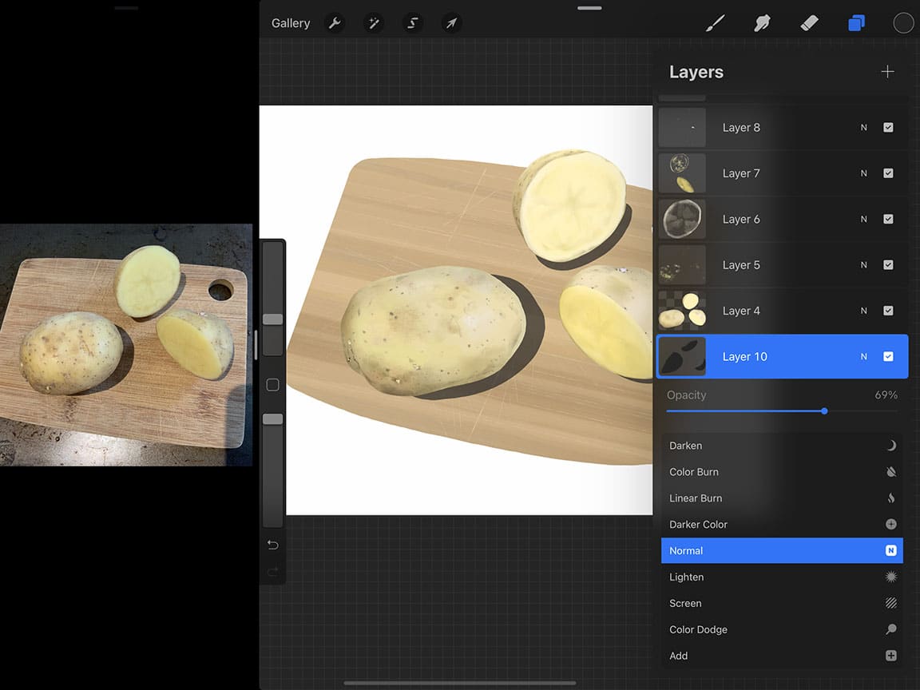
Task: Select the Adjustments magic wand tool
Action: 373,22
